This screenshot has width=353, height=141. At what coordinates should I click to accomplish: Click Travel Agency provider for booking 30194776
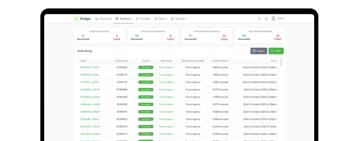point(166,75)
